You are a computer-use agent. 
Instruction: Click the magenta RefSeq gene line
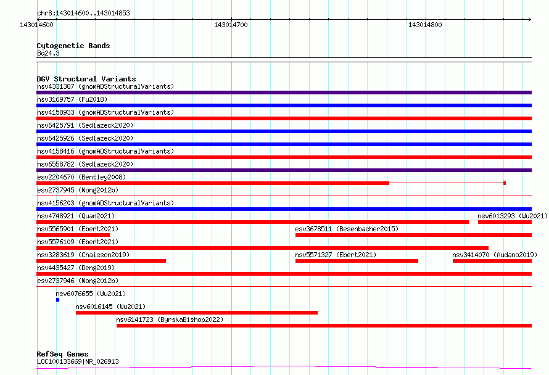coord(284,367)
